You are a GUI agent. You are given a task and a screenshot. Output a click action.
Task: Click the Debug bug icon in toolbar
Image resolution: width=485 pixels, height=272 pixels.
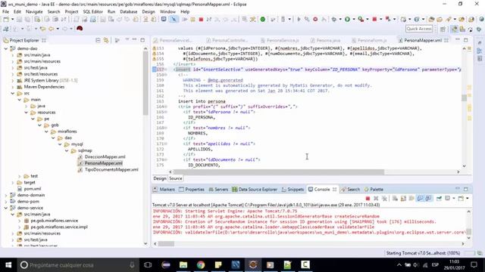tap(334, 20)
